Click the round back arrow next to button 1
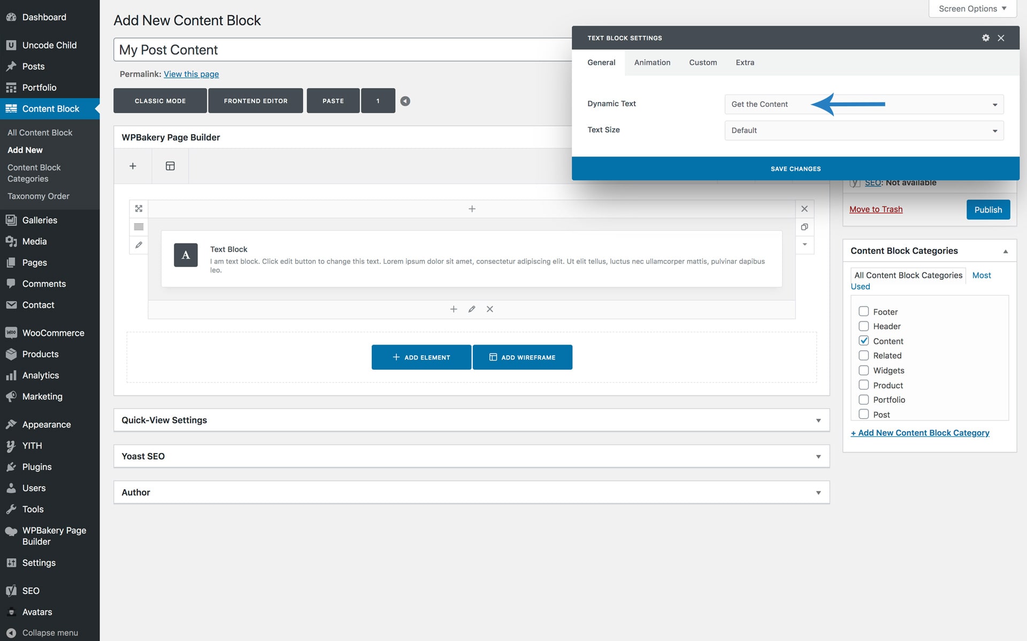 405,101
